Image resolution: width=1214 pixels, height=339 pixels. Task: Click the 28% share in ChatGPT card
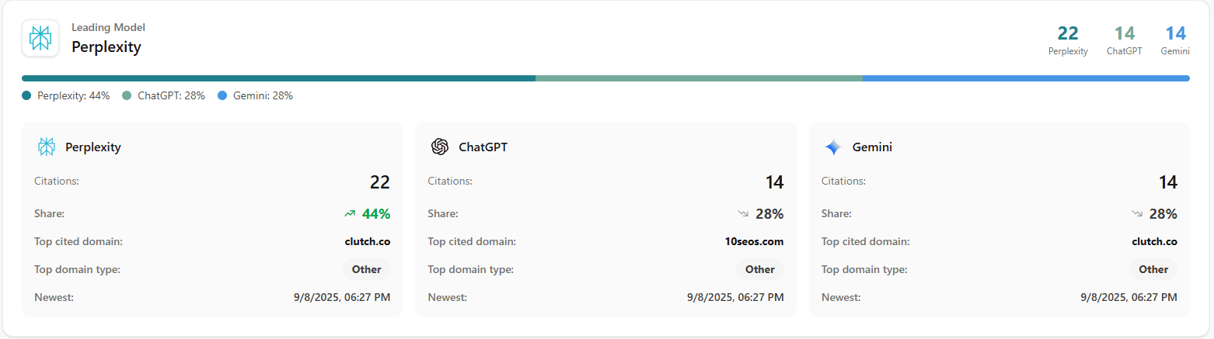pyautogui.click(x=769, y=213)
